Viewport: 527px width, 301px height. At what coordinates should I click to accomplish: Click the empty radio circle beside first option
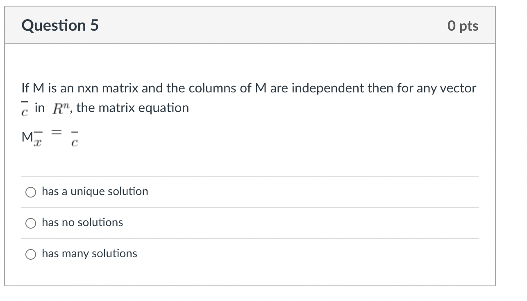click(30, 191)
